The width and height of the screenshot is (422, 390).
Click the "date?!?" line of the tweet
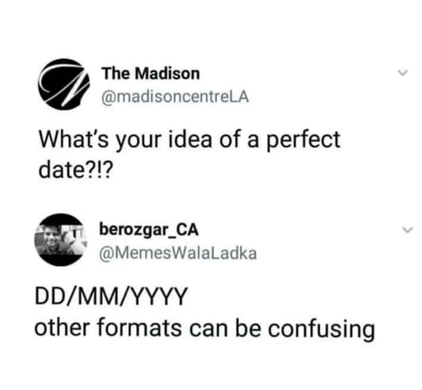click(x=74, y=171)
